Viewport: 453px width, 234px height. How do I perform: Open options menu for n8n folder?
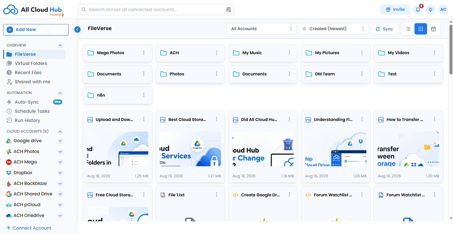(143, 95)
